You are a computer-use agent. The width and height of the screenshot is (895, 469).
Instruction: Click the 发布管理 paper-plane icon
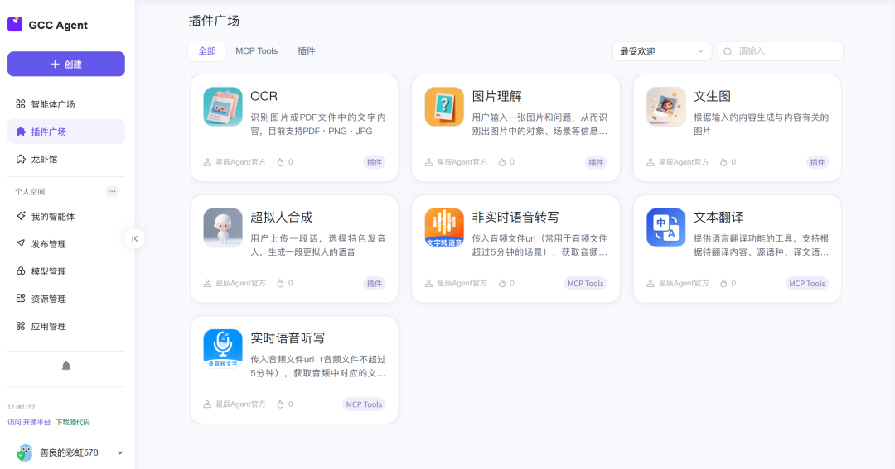21,243
